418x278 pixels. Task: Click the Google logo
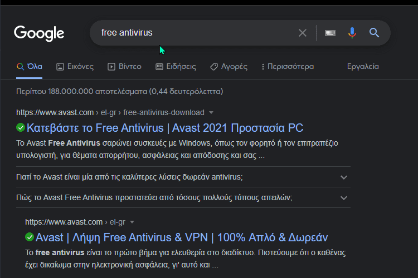(39, 33)
